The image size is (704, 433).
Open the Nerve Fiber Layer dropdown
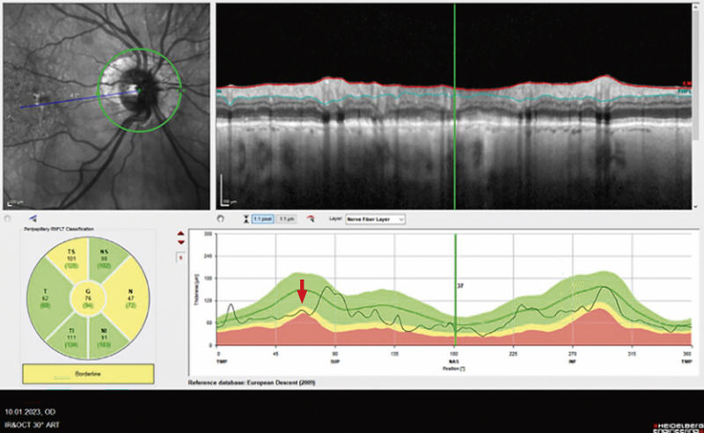click(x=378, y=217)
